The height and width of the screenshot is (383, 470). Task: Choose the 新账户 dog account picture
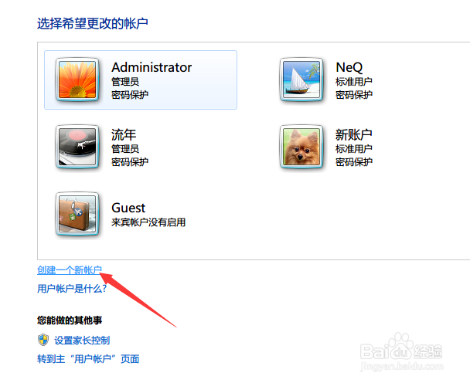click(301, 147)
